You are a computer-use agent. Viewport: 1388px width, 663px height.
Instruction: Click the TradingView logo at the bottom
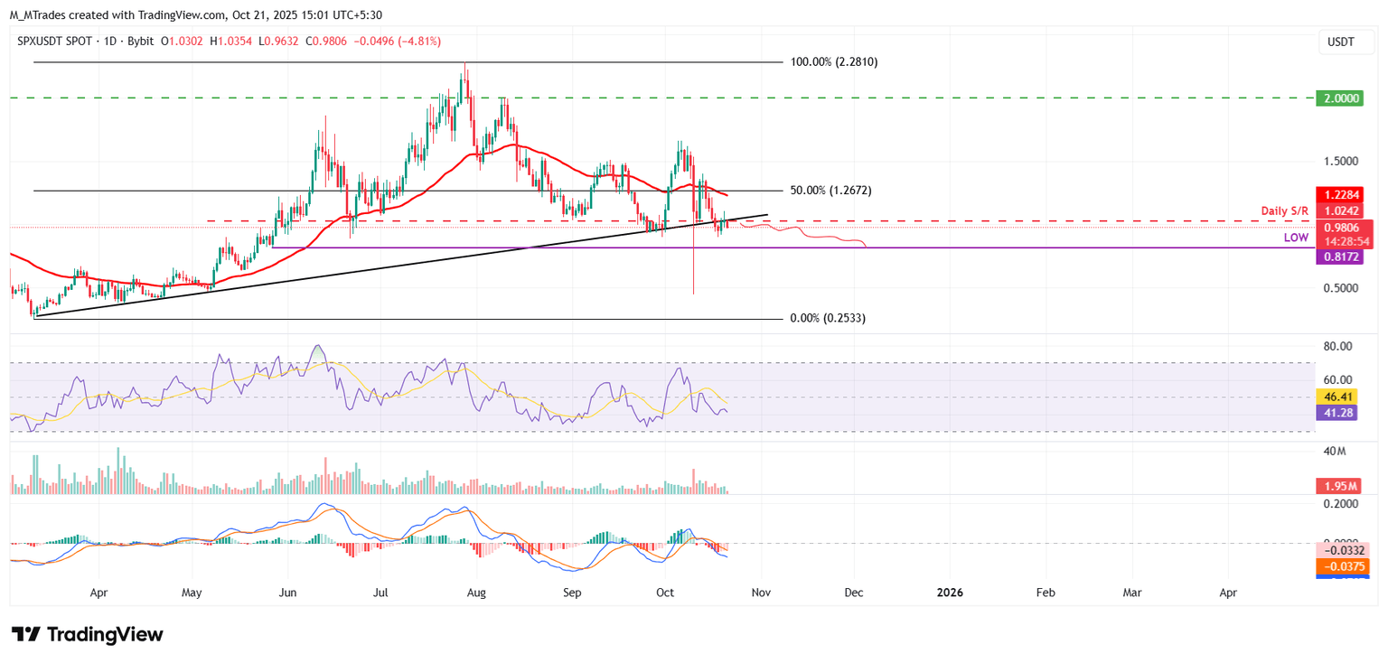87,634
